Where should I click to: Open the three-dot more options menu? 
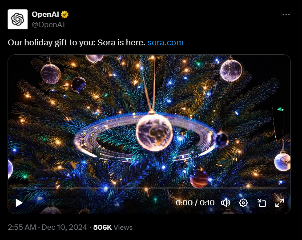tap(286, 14)
